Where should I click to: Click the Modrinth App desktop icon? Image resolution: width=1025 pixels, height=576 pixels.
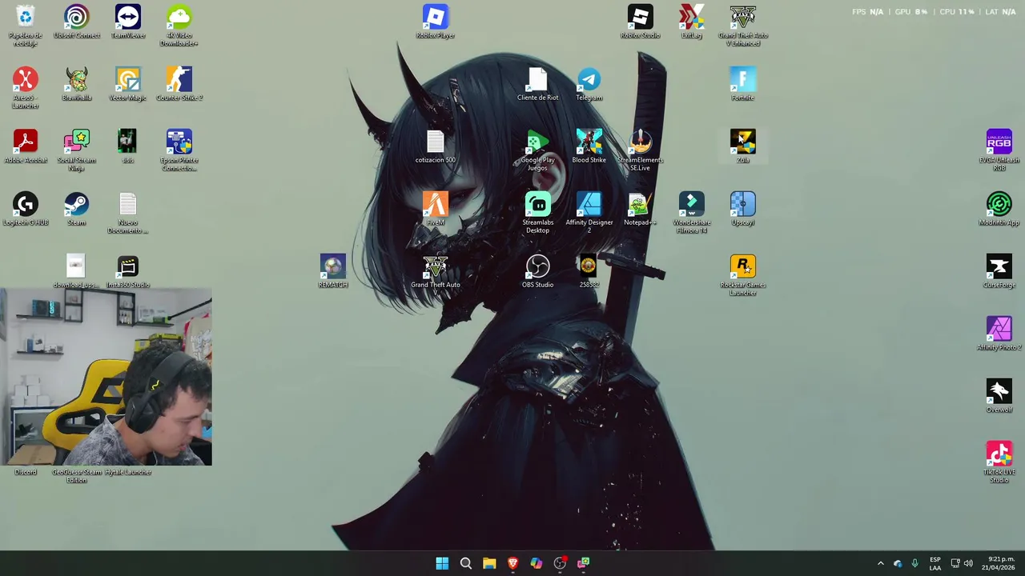point(999,209)
